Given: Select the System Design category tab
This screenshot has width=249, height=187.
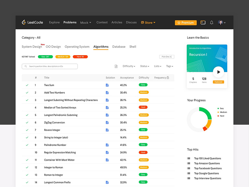Looking at the screenshot, I should [x=32, y=47].
